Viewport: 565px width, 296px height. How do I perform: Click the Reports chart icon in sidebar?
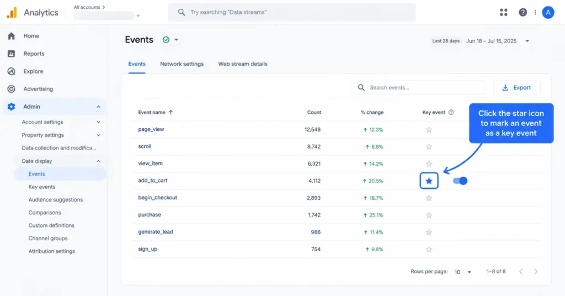11,54
